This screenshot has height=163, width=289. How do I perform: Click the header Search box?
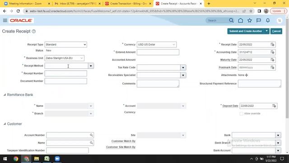(x=217, y=20)
